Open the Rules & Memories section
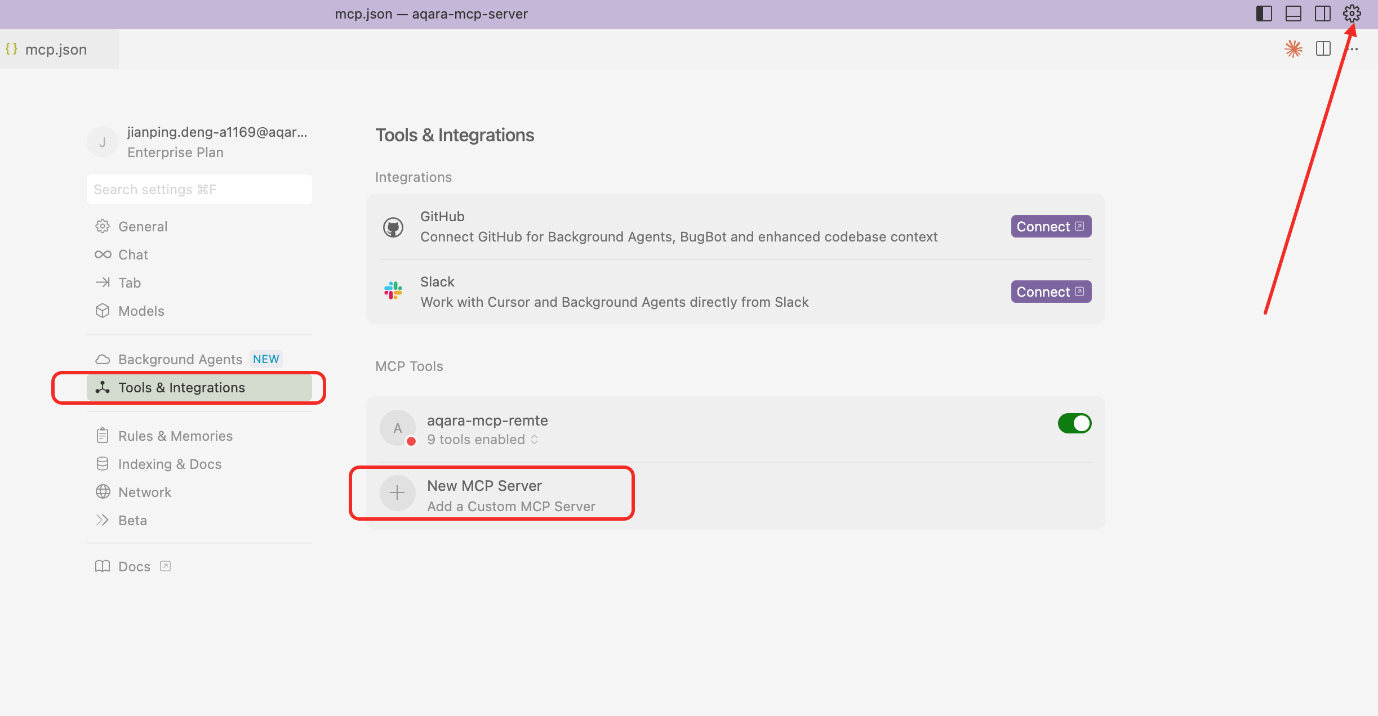1378x716 pixels. (175, 436)
